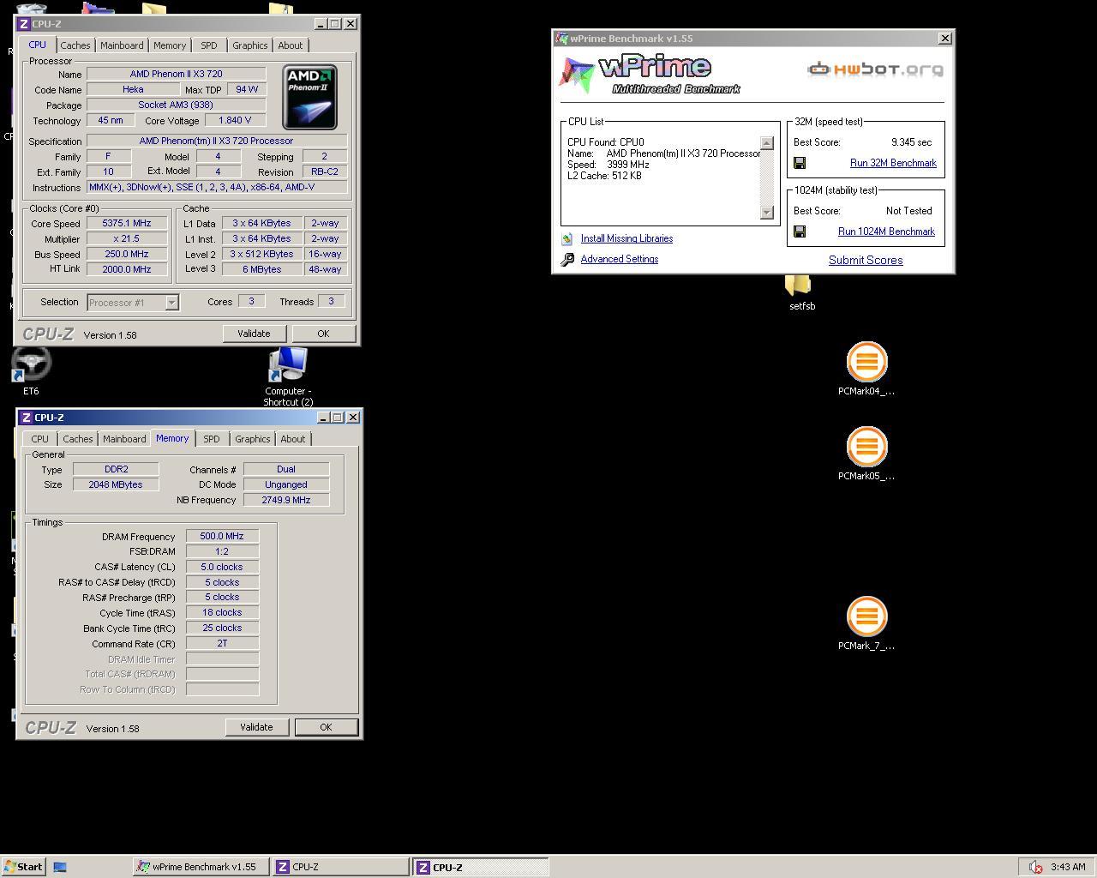1097x878 pixels.
Task: Click the DRAM Frequency value 500.0 MHz
Action: [222, 536]
